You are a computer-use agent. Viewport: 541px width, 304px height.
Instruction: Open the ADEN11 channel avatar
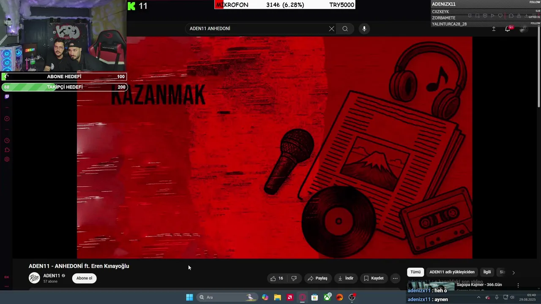click(x=34, y=278)
